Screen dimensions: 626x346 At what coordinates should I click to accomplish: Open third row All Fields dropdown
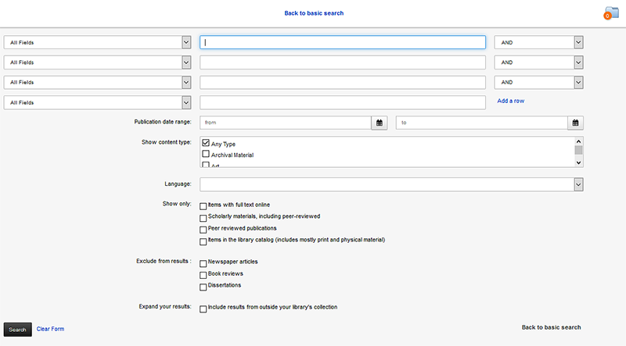97,82
